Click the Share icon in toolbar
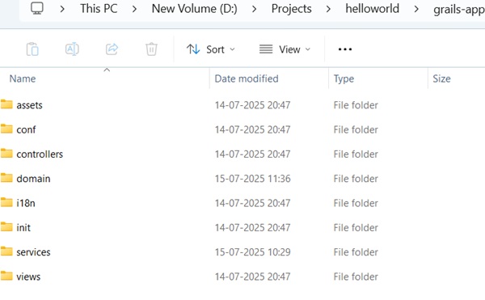This screenshot has height=300, width=485. click(x=112, y=49)
